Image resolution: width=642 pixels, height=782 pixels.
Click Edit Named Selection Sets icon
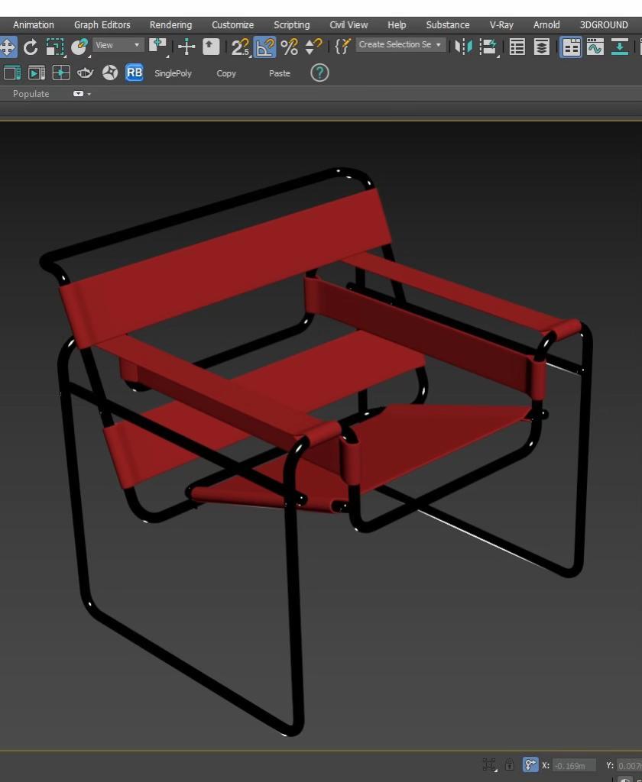(x=342, y=47)
